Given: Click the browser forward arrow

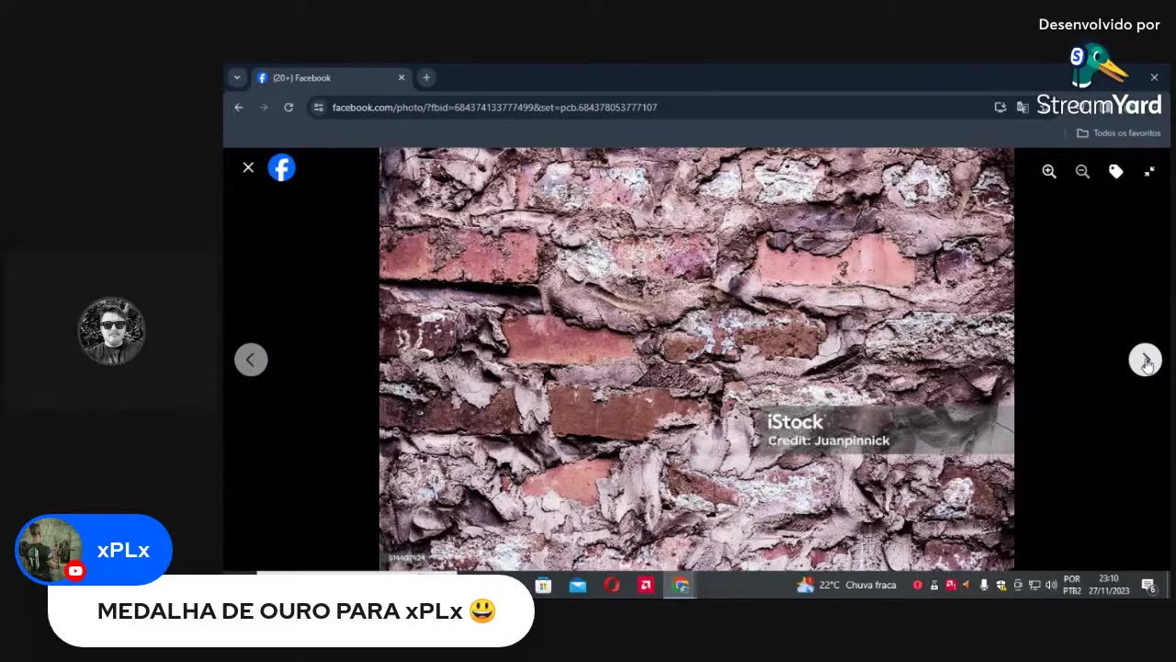Looking at the screenshot, I should coord(264,108).
